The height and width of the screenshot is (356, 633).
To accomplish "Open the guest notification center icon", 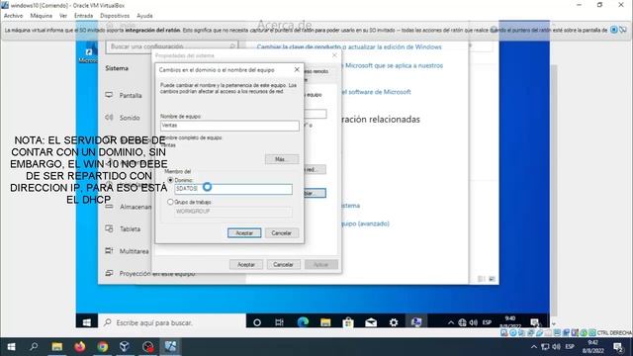I will 535,322.
